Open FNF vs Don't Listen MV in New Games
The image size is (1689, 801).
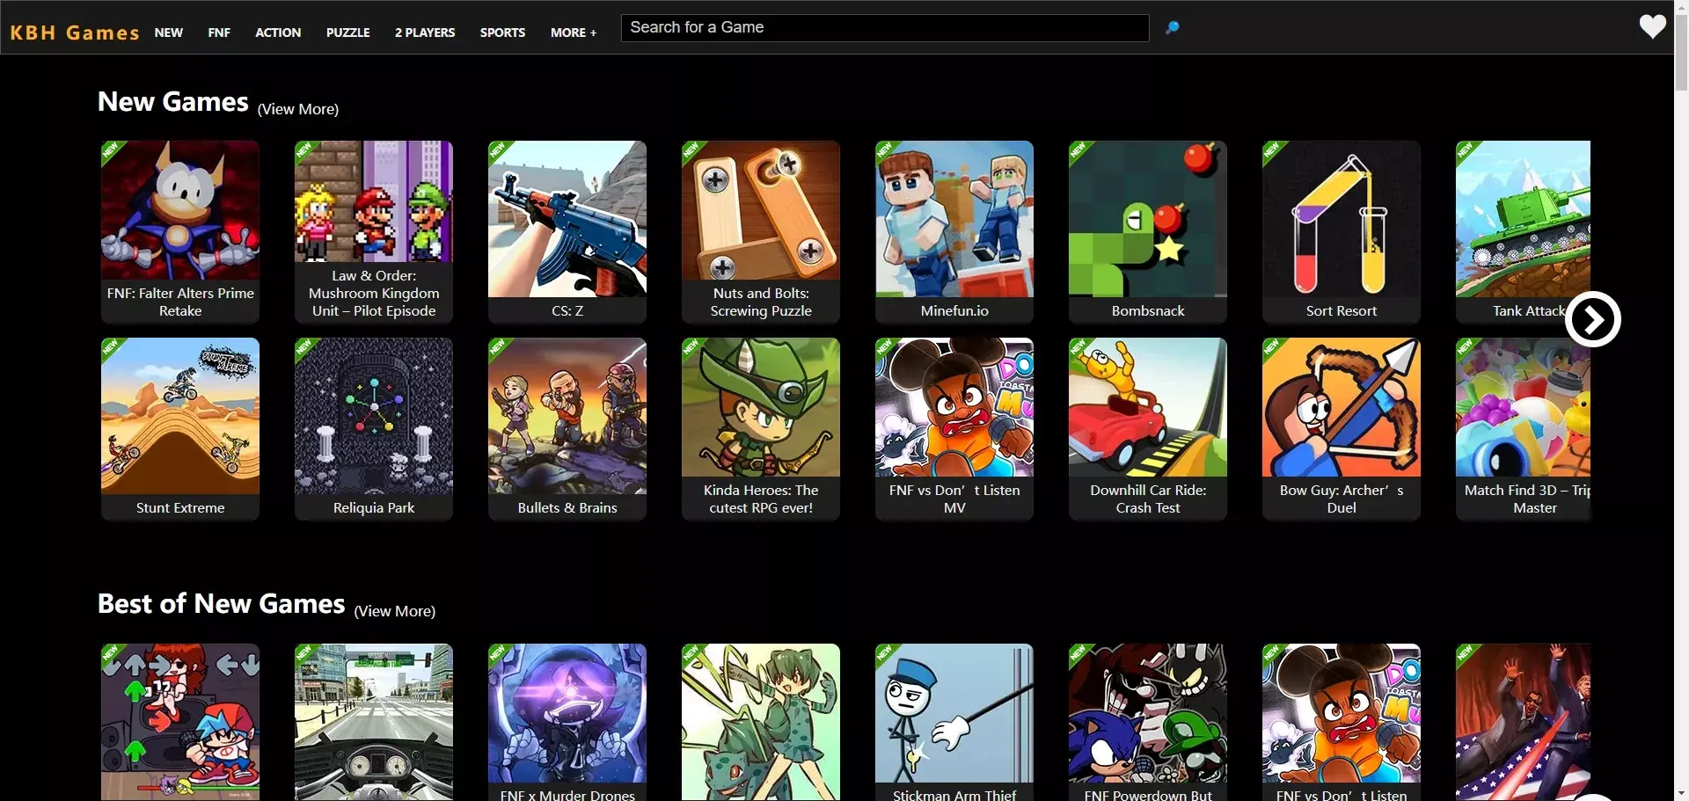[x=954, y=429]
